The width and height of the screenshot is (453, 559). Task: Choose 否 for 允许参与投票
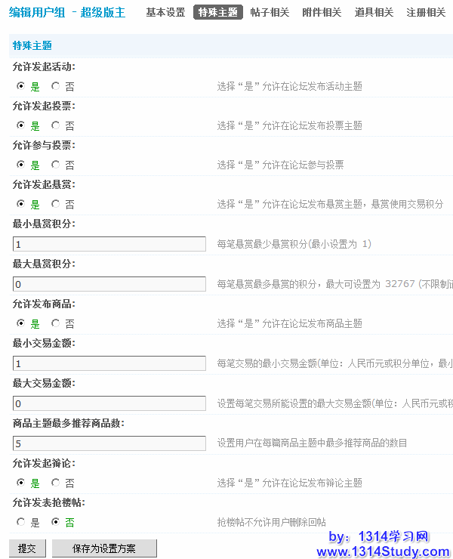point(56,165)
